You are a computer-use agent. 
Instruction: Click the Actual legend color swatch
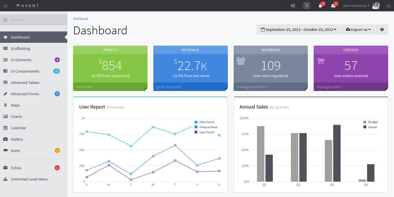pos(365,127)
